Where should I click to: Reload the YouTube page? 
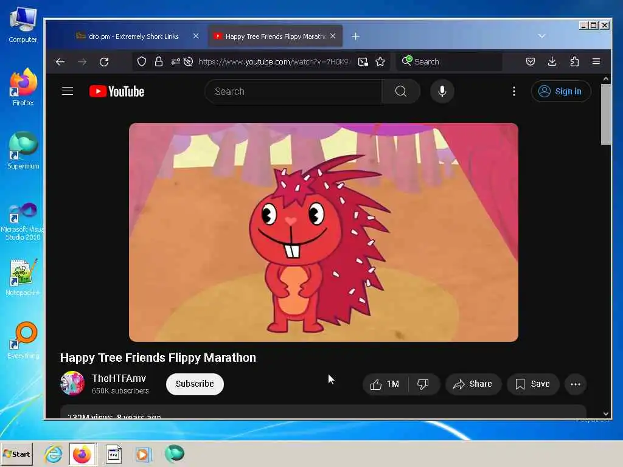[104, 62]
